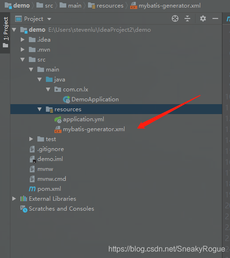This screenshot has width=230, height=258.
Task: Click the blue java source folder icon
Action: click(49, 80)
